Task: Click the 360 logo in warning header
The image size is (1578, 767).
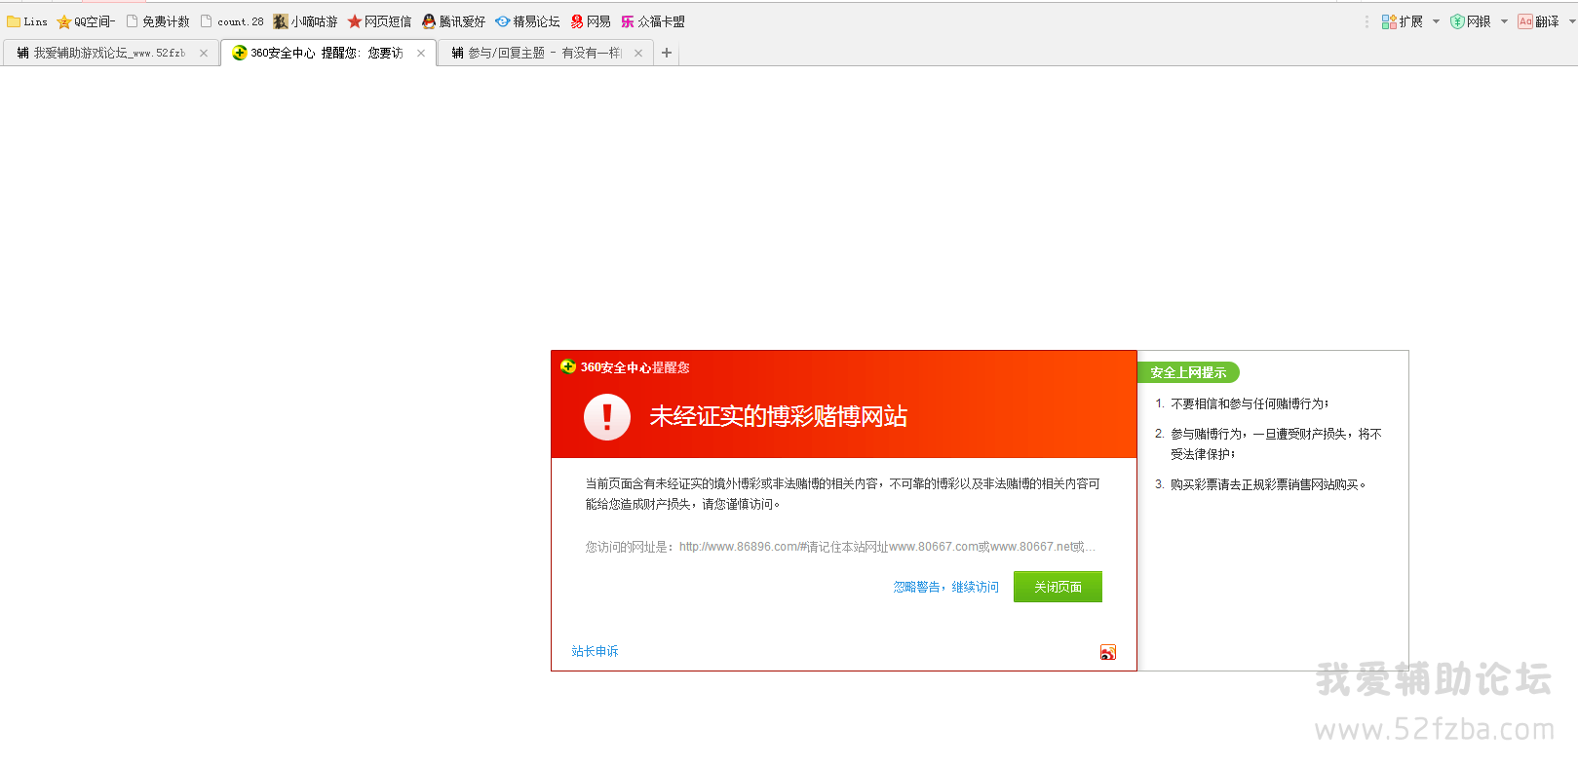Action: click(x=568, y=366)
